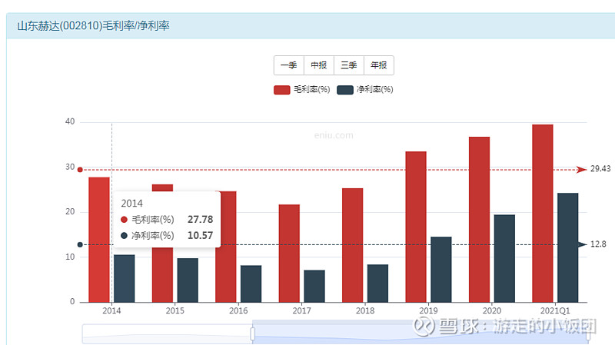Click the 29.43 average gross margin label
The image size is (615, 345).
(600, 168)
